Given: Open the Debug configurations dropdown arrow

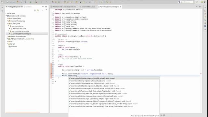Looking at the screenshot, I should point(28,2).
